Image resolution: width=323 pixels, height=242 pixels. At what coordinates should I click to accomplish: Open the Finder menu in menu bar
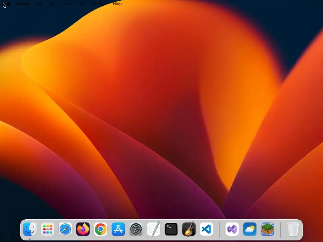tap(23, 4)
